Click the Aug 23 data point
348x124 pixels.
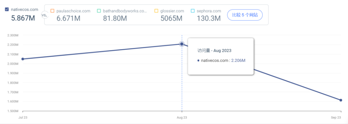(x=182, y=44)
